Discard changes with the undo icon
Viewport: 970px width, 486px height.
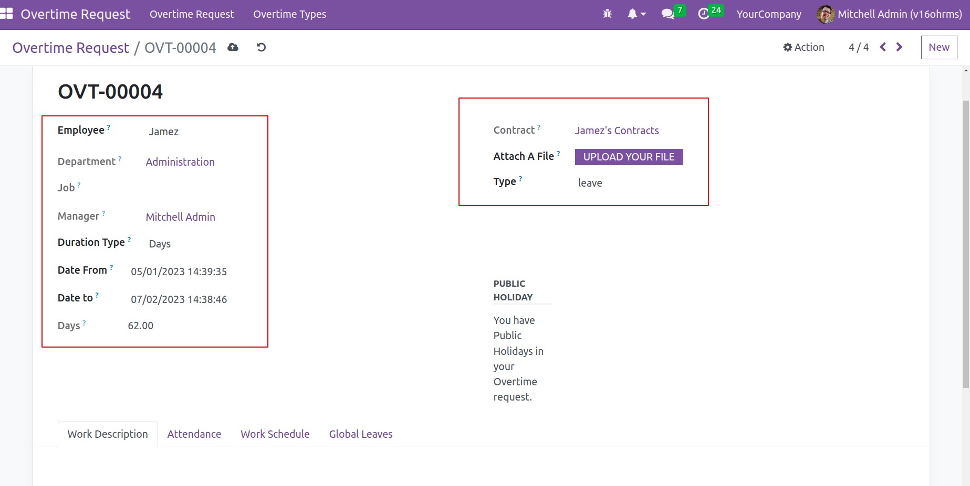click(x=261, y=48)
